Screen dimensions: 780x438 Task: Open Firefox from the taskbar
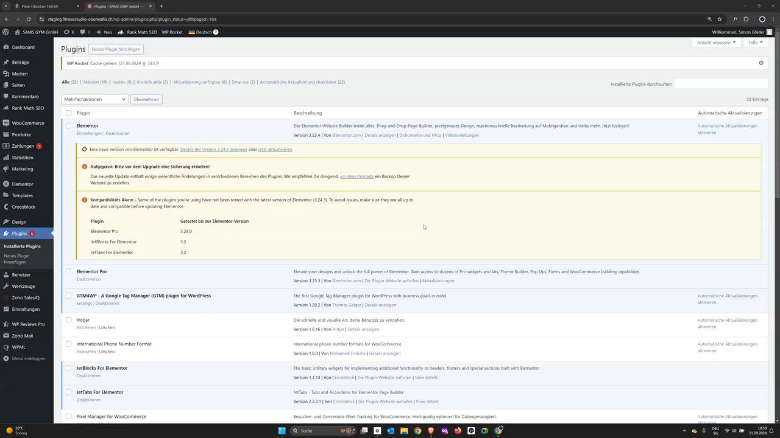pos(458,431)
